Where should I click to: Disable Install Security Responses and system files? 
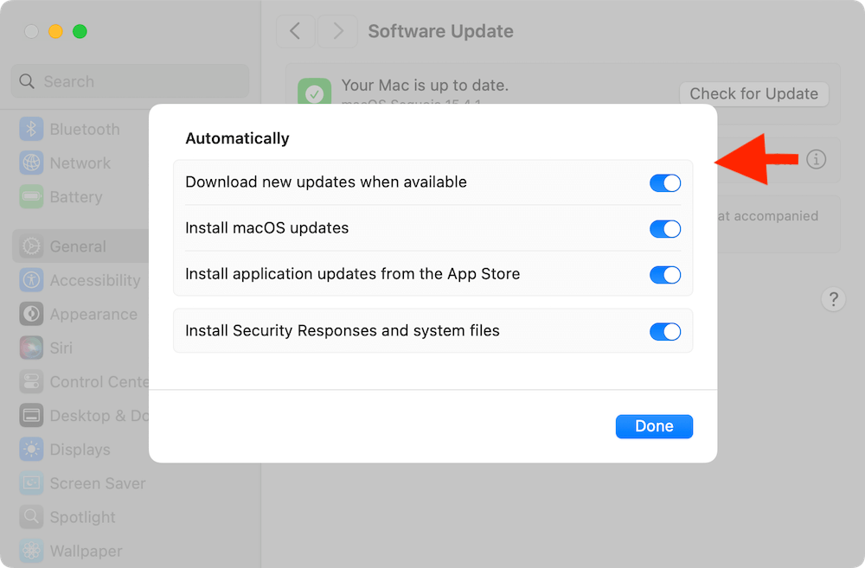click(x=665, y=331)
